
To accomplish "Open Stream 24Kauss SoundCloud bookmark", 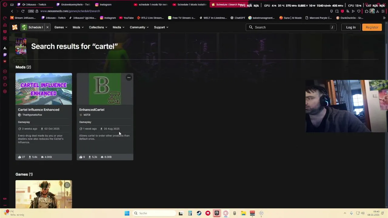I will [x=23, y=18].
